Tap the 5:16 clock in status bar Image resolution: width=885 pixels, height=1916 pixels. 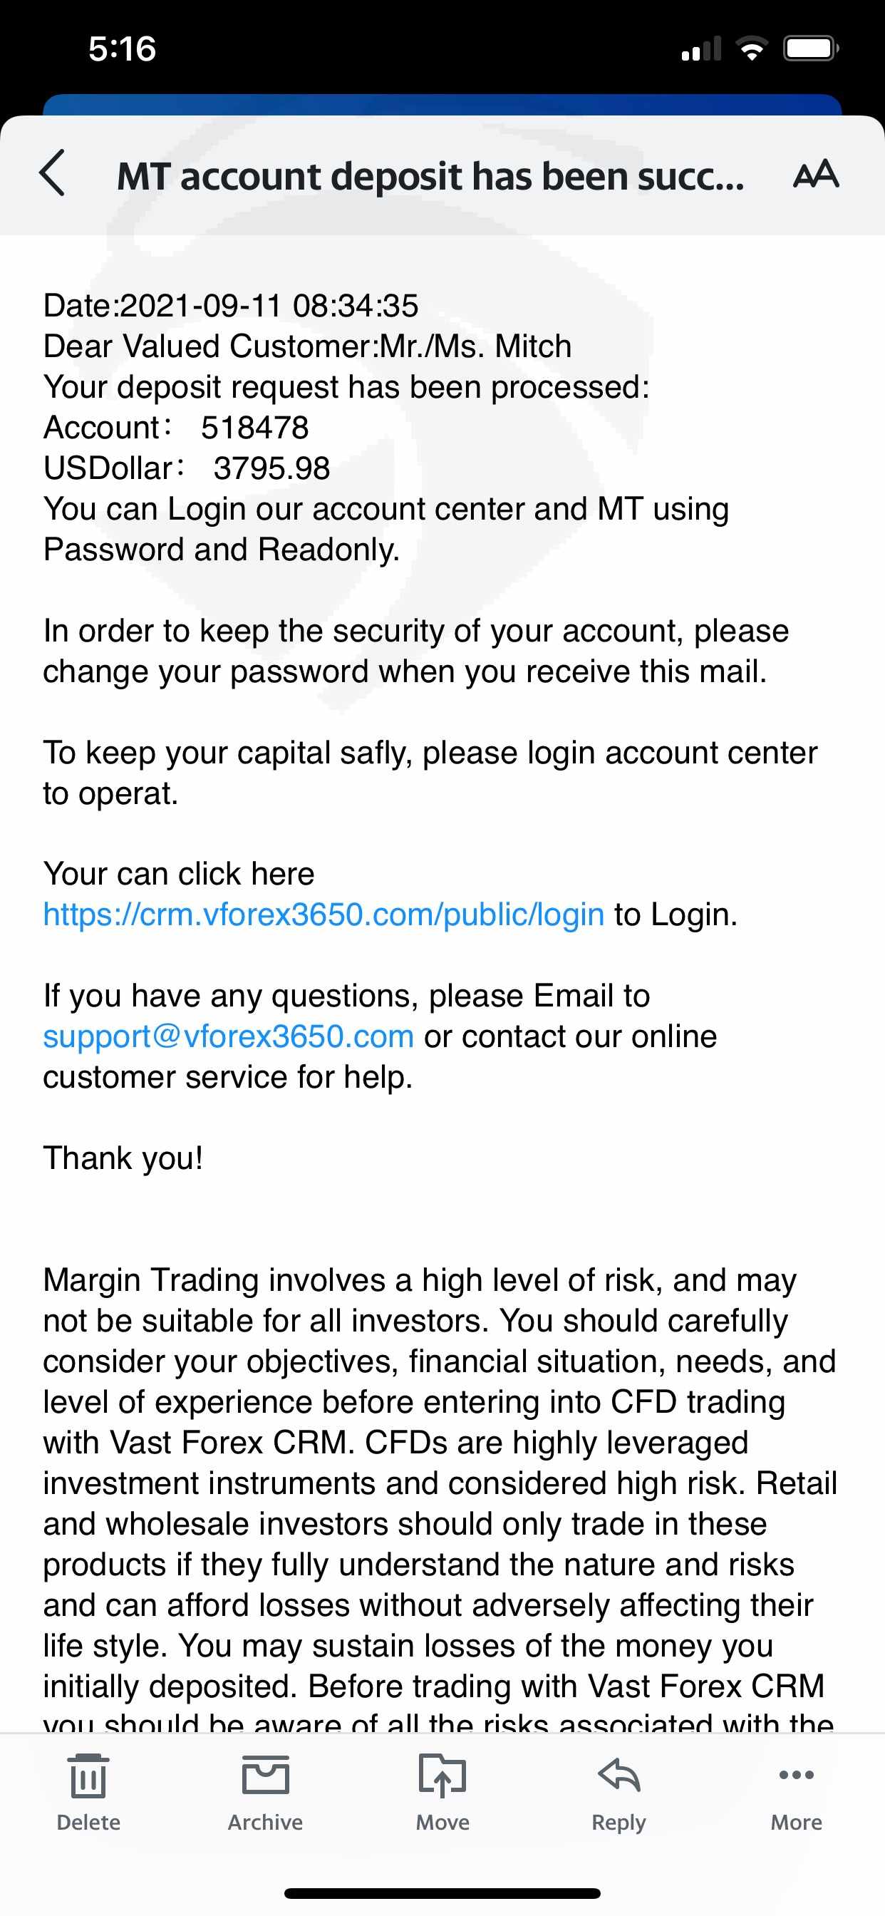[x=122, y=49]
